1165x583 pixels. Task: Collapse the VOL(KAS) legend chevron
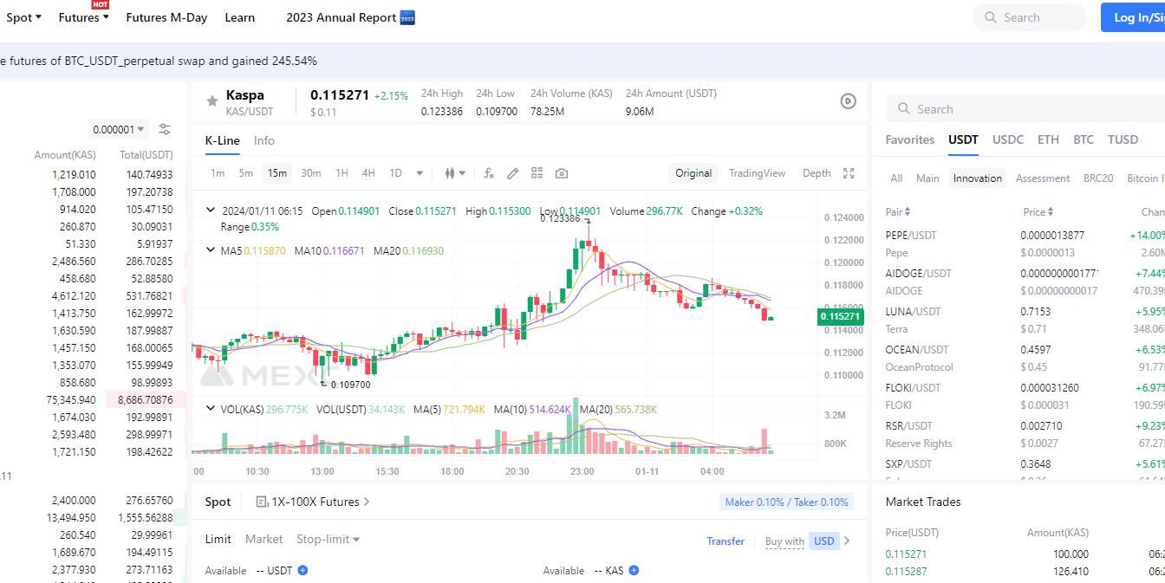(x=211, y=409)
